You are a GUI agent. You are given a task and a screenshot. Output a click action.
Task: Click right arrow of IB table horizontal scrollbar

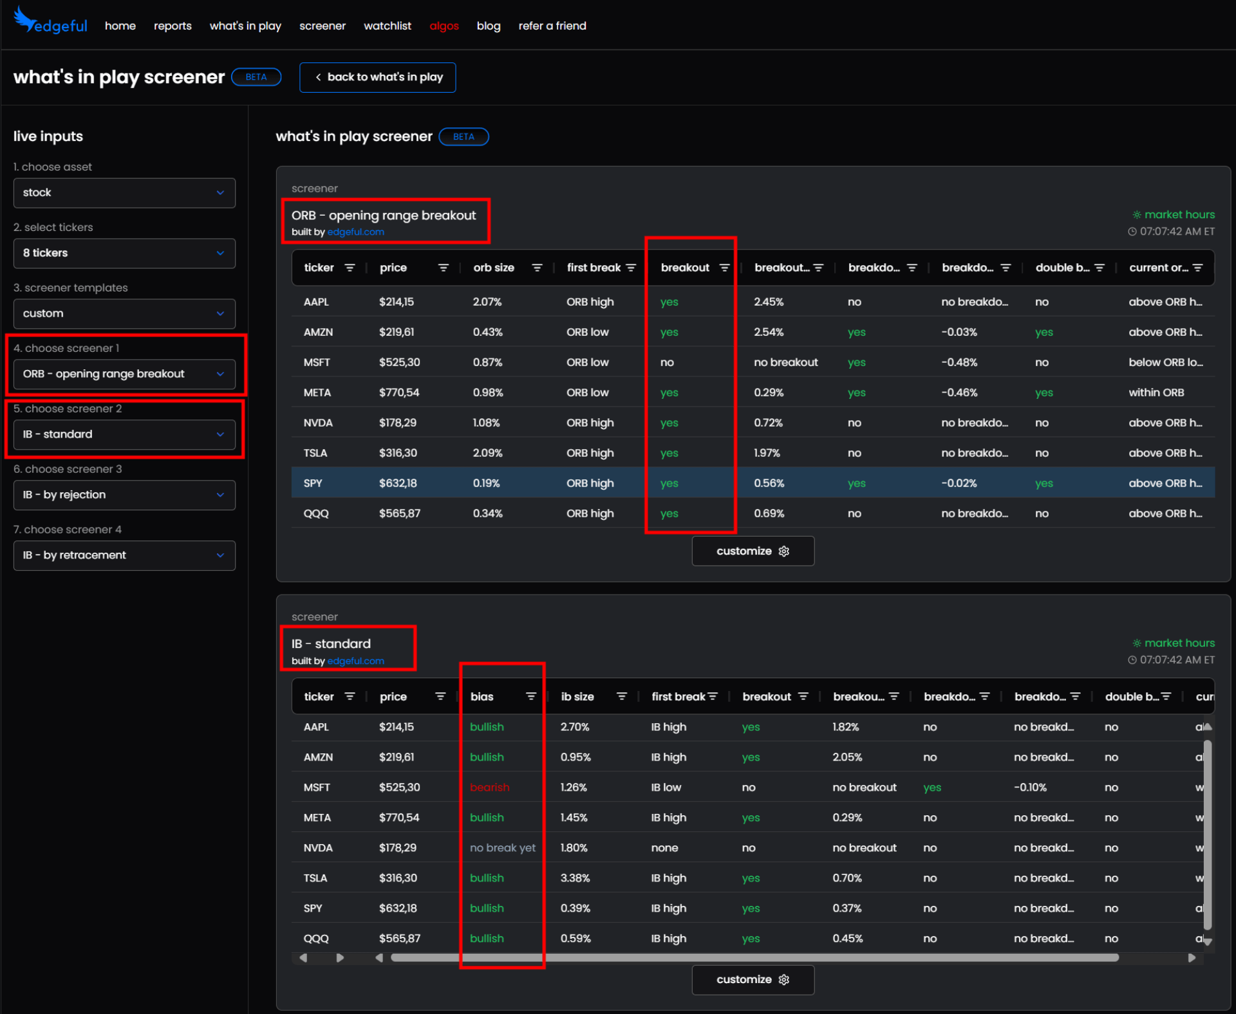1192,957
